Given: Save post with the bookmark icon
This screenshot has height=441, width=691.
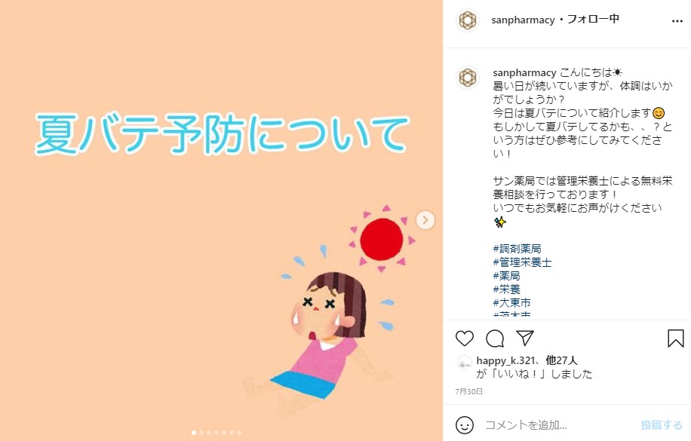Looking at the screenshot, I should pyautogui.click(x=676, y=338).
